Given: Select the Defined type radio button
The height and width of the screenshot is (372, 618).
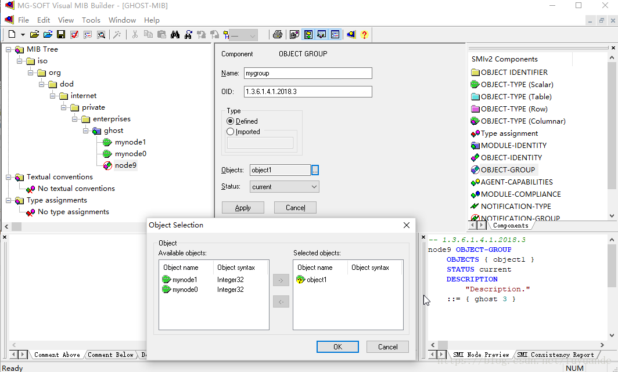Looking at the screenshot, I should tap(231, 121).
